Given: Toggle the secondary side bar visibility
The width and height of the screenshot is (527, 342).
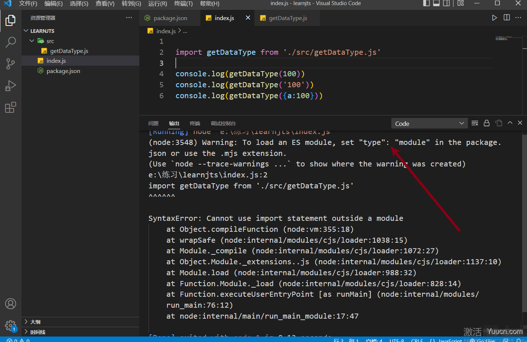Looking at the screenshot, I should (446, 3).
